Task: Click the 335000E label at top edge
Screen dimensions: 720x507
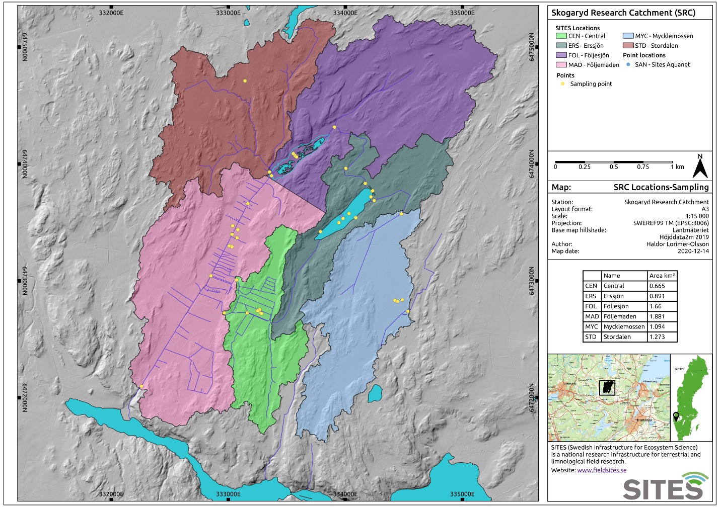Action: (x=462, y=13)
